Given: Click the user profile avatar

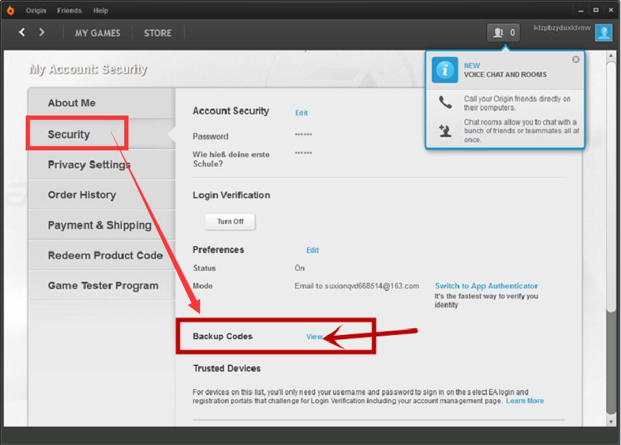Looking at the screenshot, I should (603, 33).
